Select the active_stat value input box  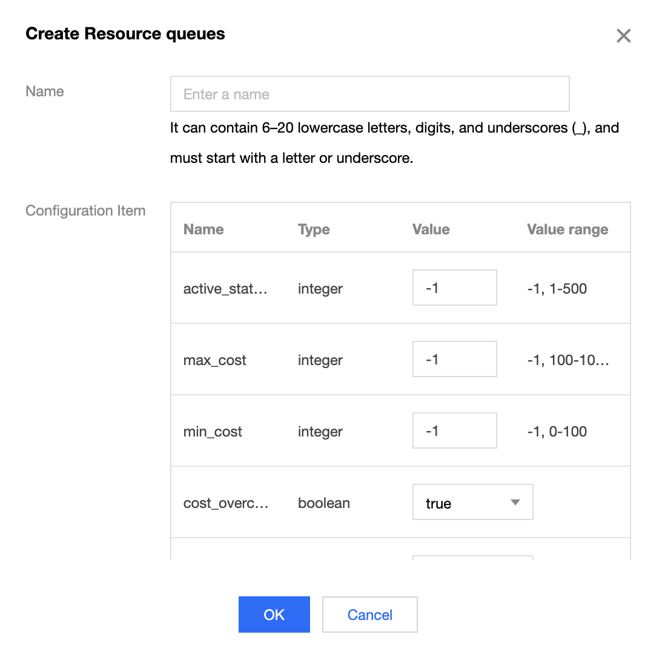click(x=454, y=287)
